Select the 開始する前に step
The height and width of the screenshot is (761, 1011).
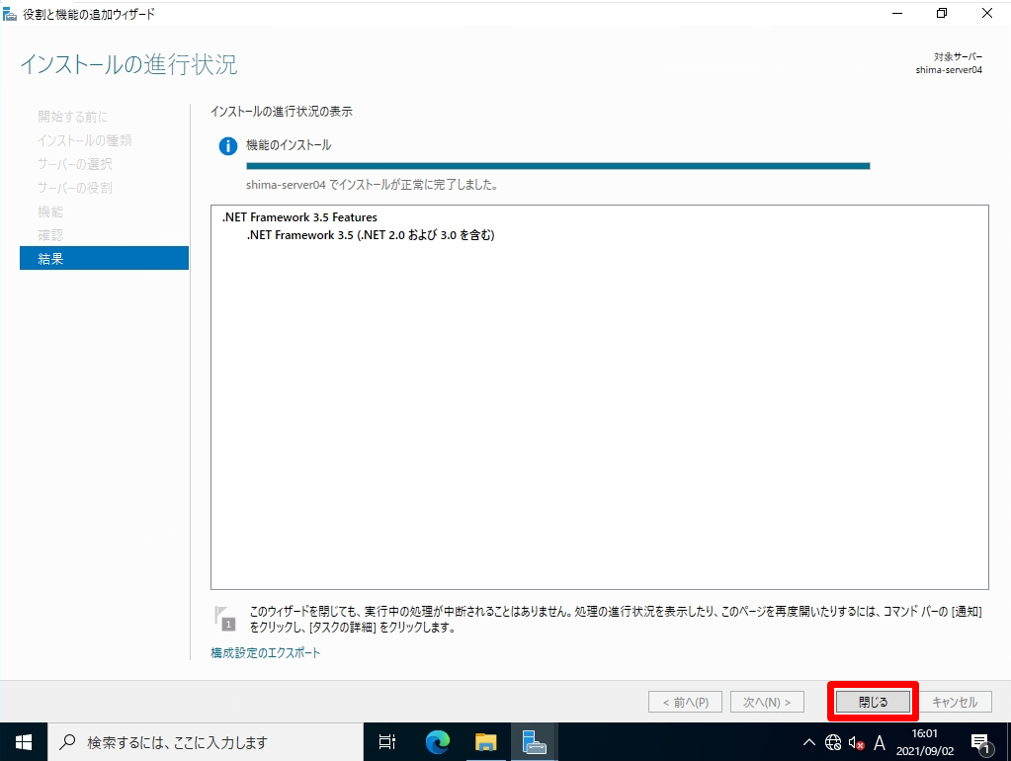pos(73,117)
